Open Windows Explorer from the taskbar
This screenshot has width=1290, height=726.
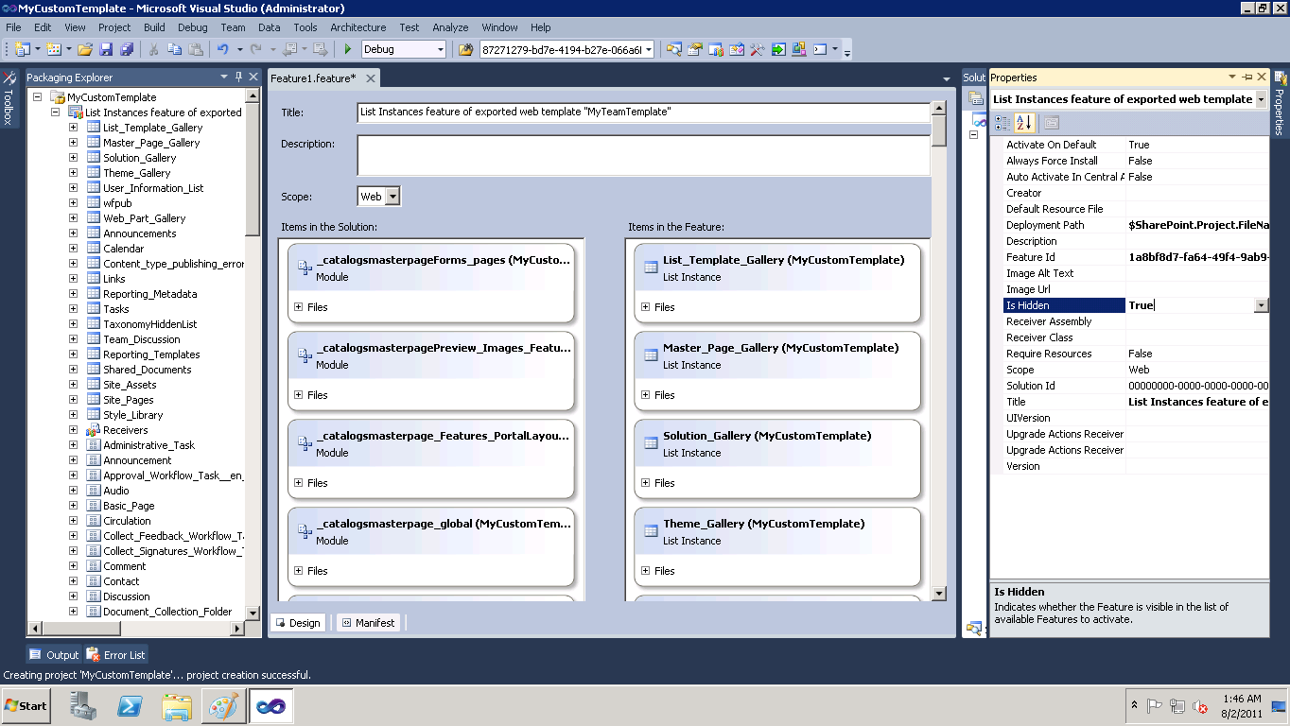coord(177,705)
